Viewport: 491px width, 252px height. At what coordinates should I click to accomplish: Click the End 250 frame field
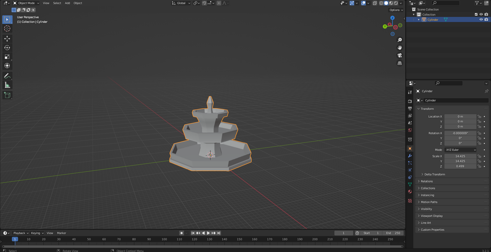point(394,233)
